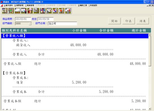Image resolution: width=154 pixels, height=111 pixels.
Task: Click the 部門名稱 field showing 全公司
Action: [63, 23]
